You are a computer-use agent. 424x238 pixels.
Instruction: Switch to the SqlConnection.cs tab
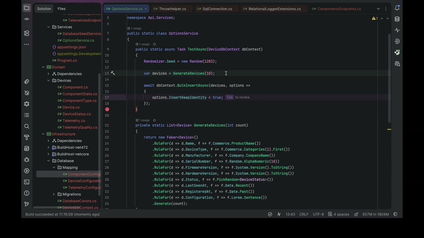pyautogui.click(x=214, y=9)
